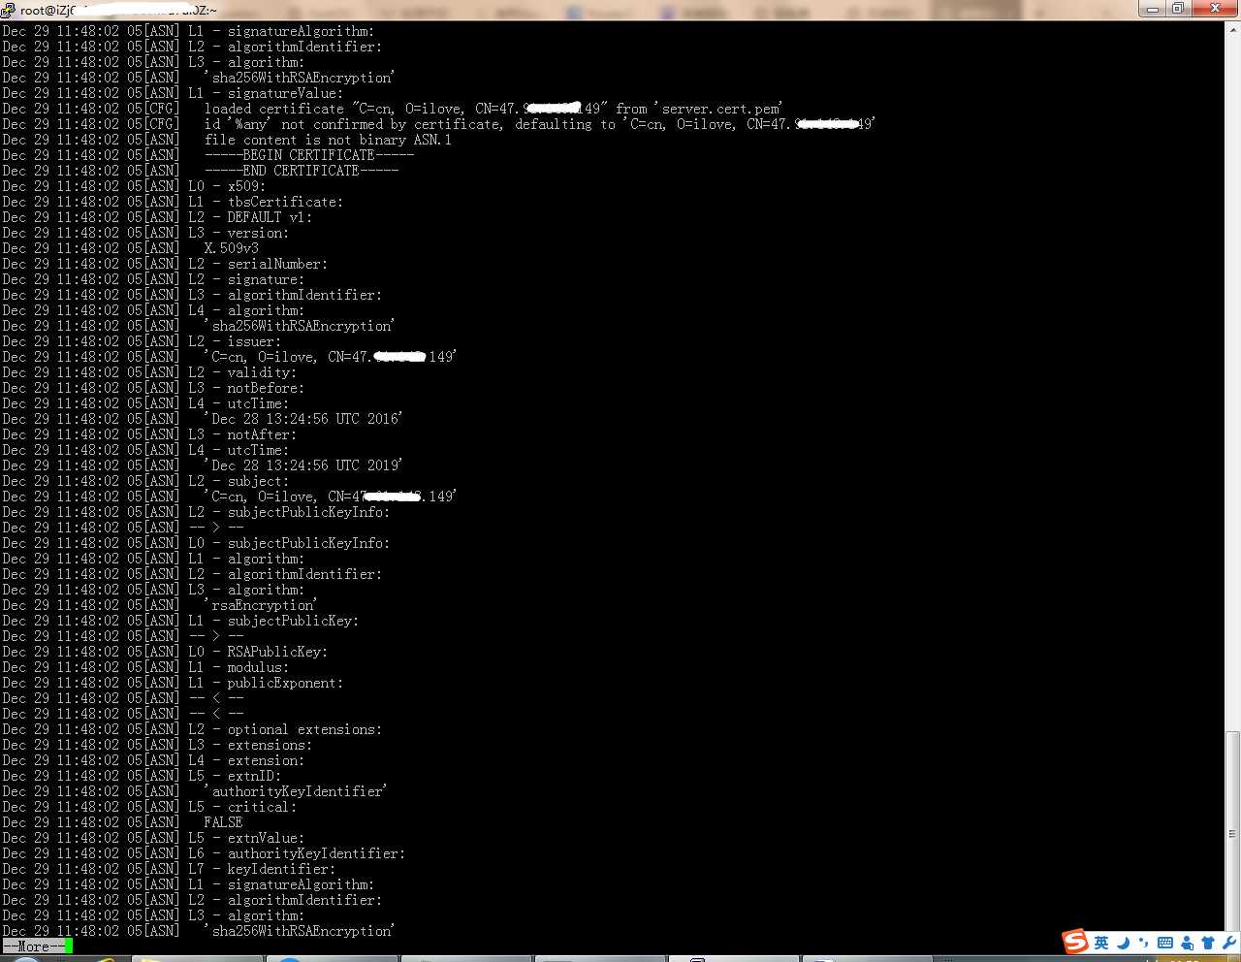
Task: Click the 'rsaEncryption' algorithm value
Action: [x=263, y=605]
